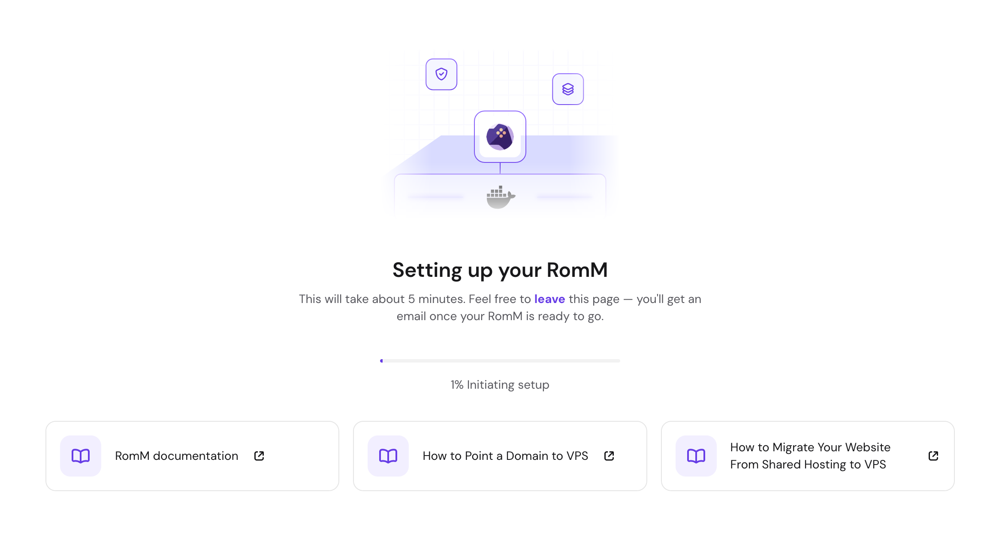The height and width of the screenshot is (537, 1002).
Task: Click the purple start dot of progress bar
Action: coord(381,361)
